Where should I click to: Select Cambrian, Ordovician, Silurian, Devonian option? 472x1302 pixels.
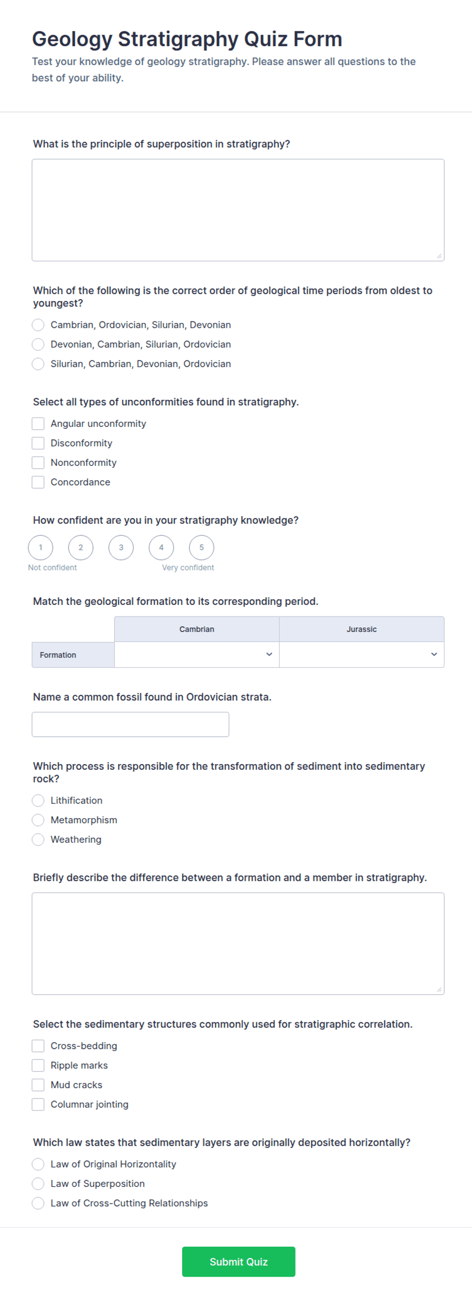tap(38, 324)
